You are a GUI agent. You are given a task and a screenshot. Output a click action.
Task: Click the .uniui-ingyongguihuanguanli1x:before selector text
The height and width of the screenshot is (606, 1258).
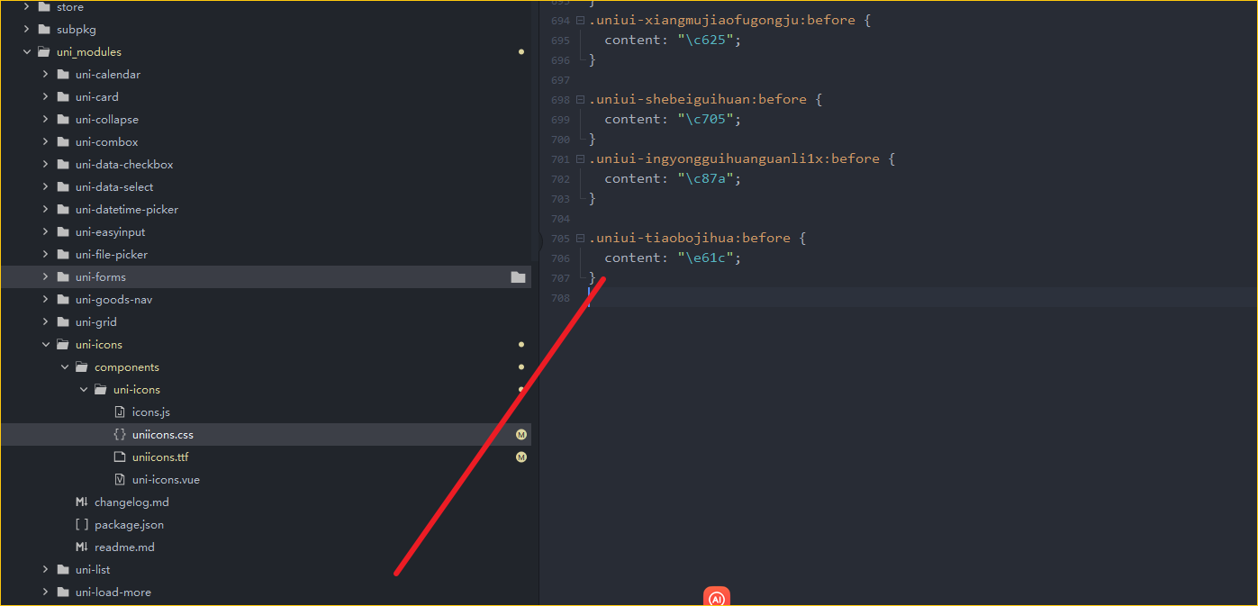point(734,159)
